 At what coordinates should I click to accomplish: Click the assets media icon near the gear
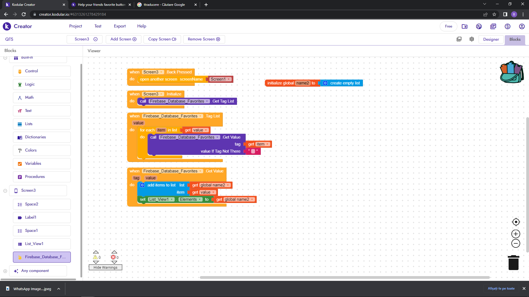(459, 39)
